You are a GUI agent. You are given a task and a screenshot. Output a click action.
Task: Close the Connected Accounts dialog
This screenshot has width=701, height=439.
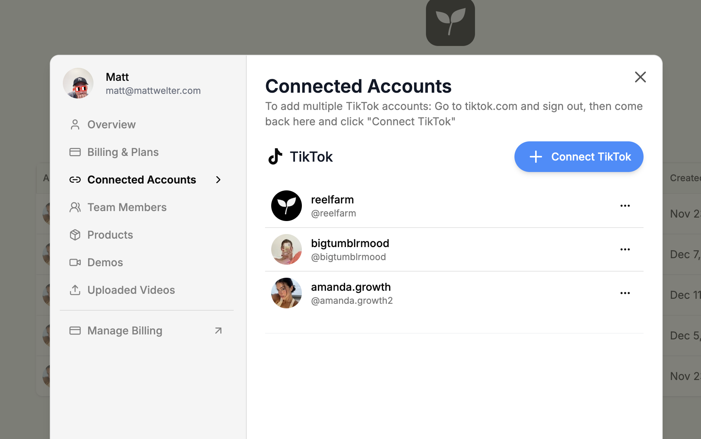coord(640,77)
